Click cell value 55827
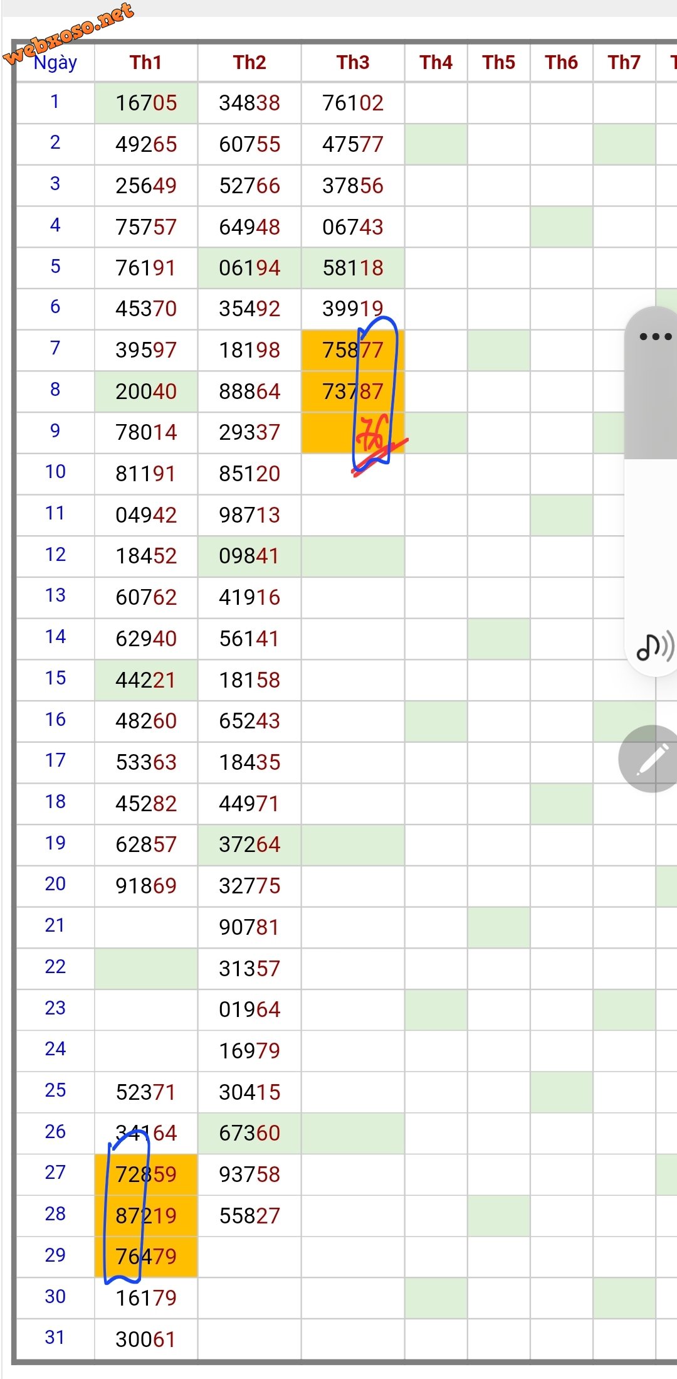Screen dimensions: 677x1379 pos(249,1216)
